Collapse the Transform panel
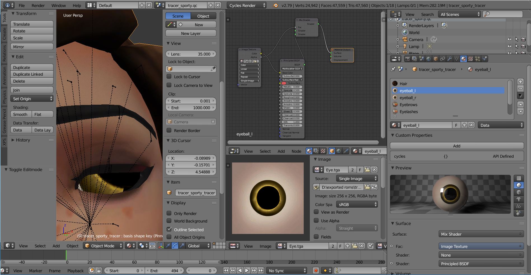This screenshot has width=531, height=275. [x=13, y=13]
